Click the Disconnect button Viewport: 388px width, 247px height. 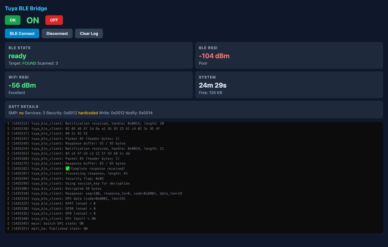coord(57,33)
